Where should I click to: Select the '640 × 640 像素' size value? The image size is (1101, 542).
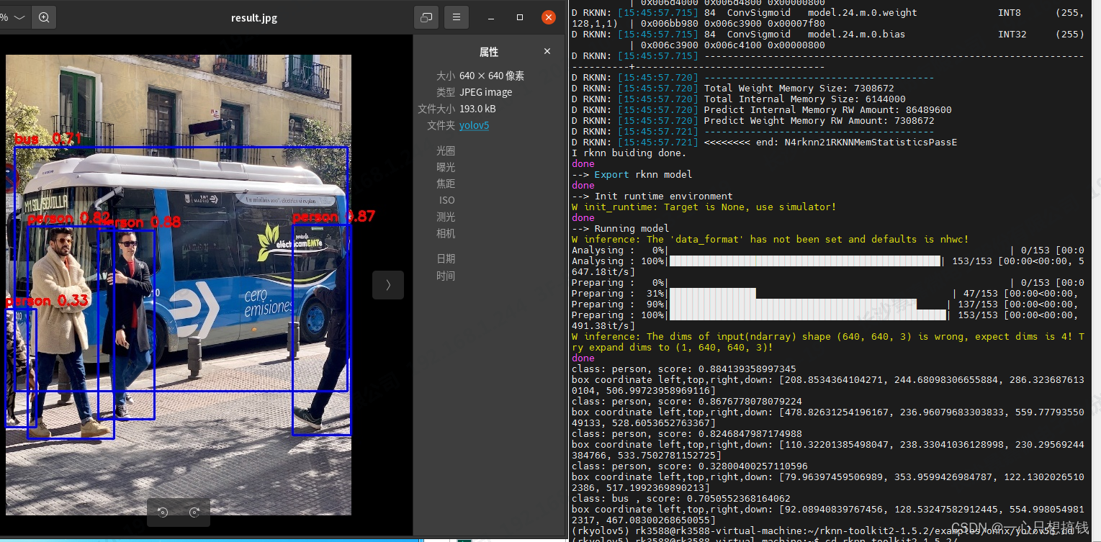tap(492, 76)
